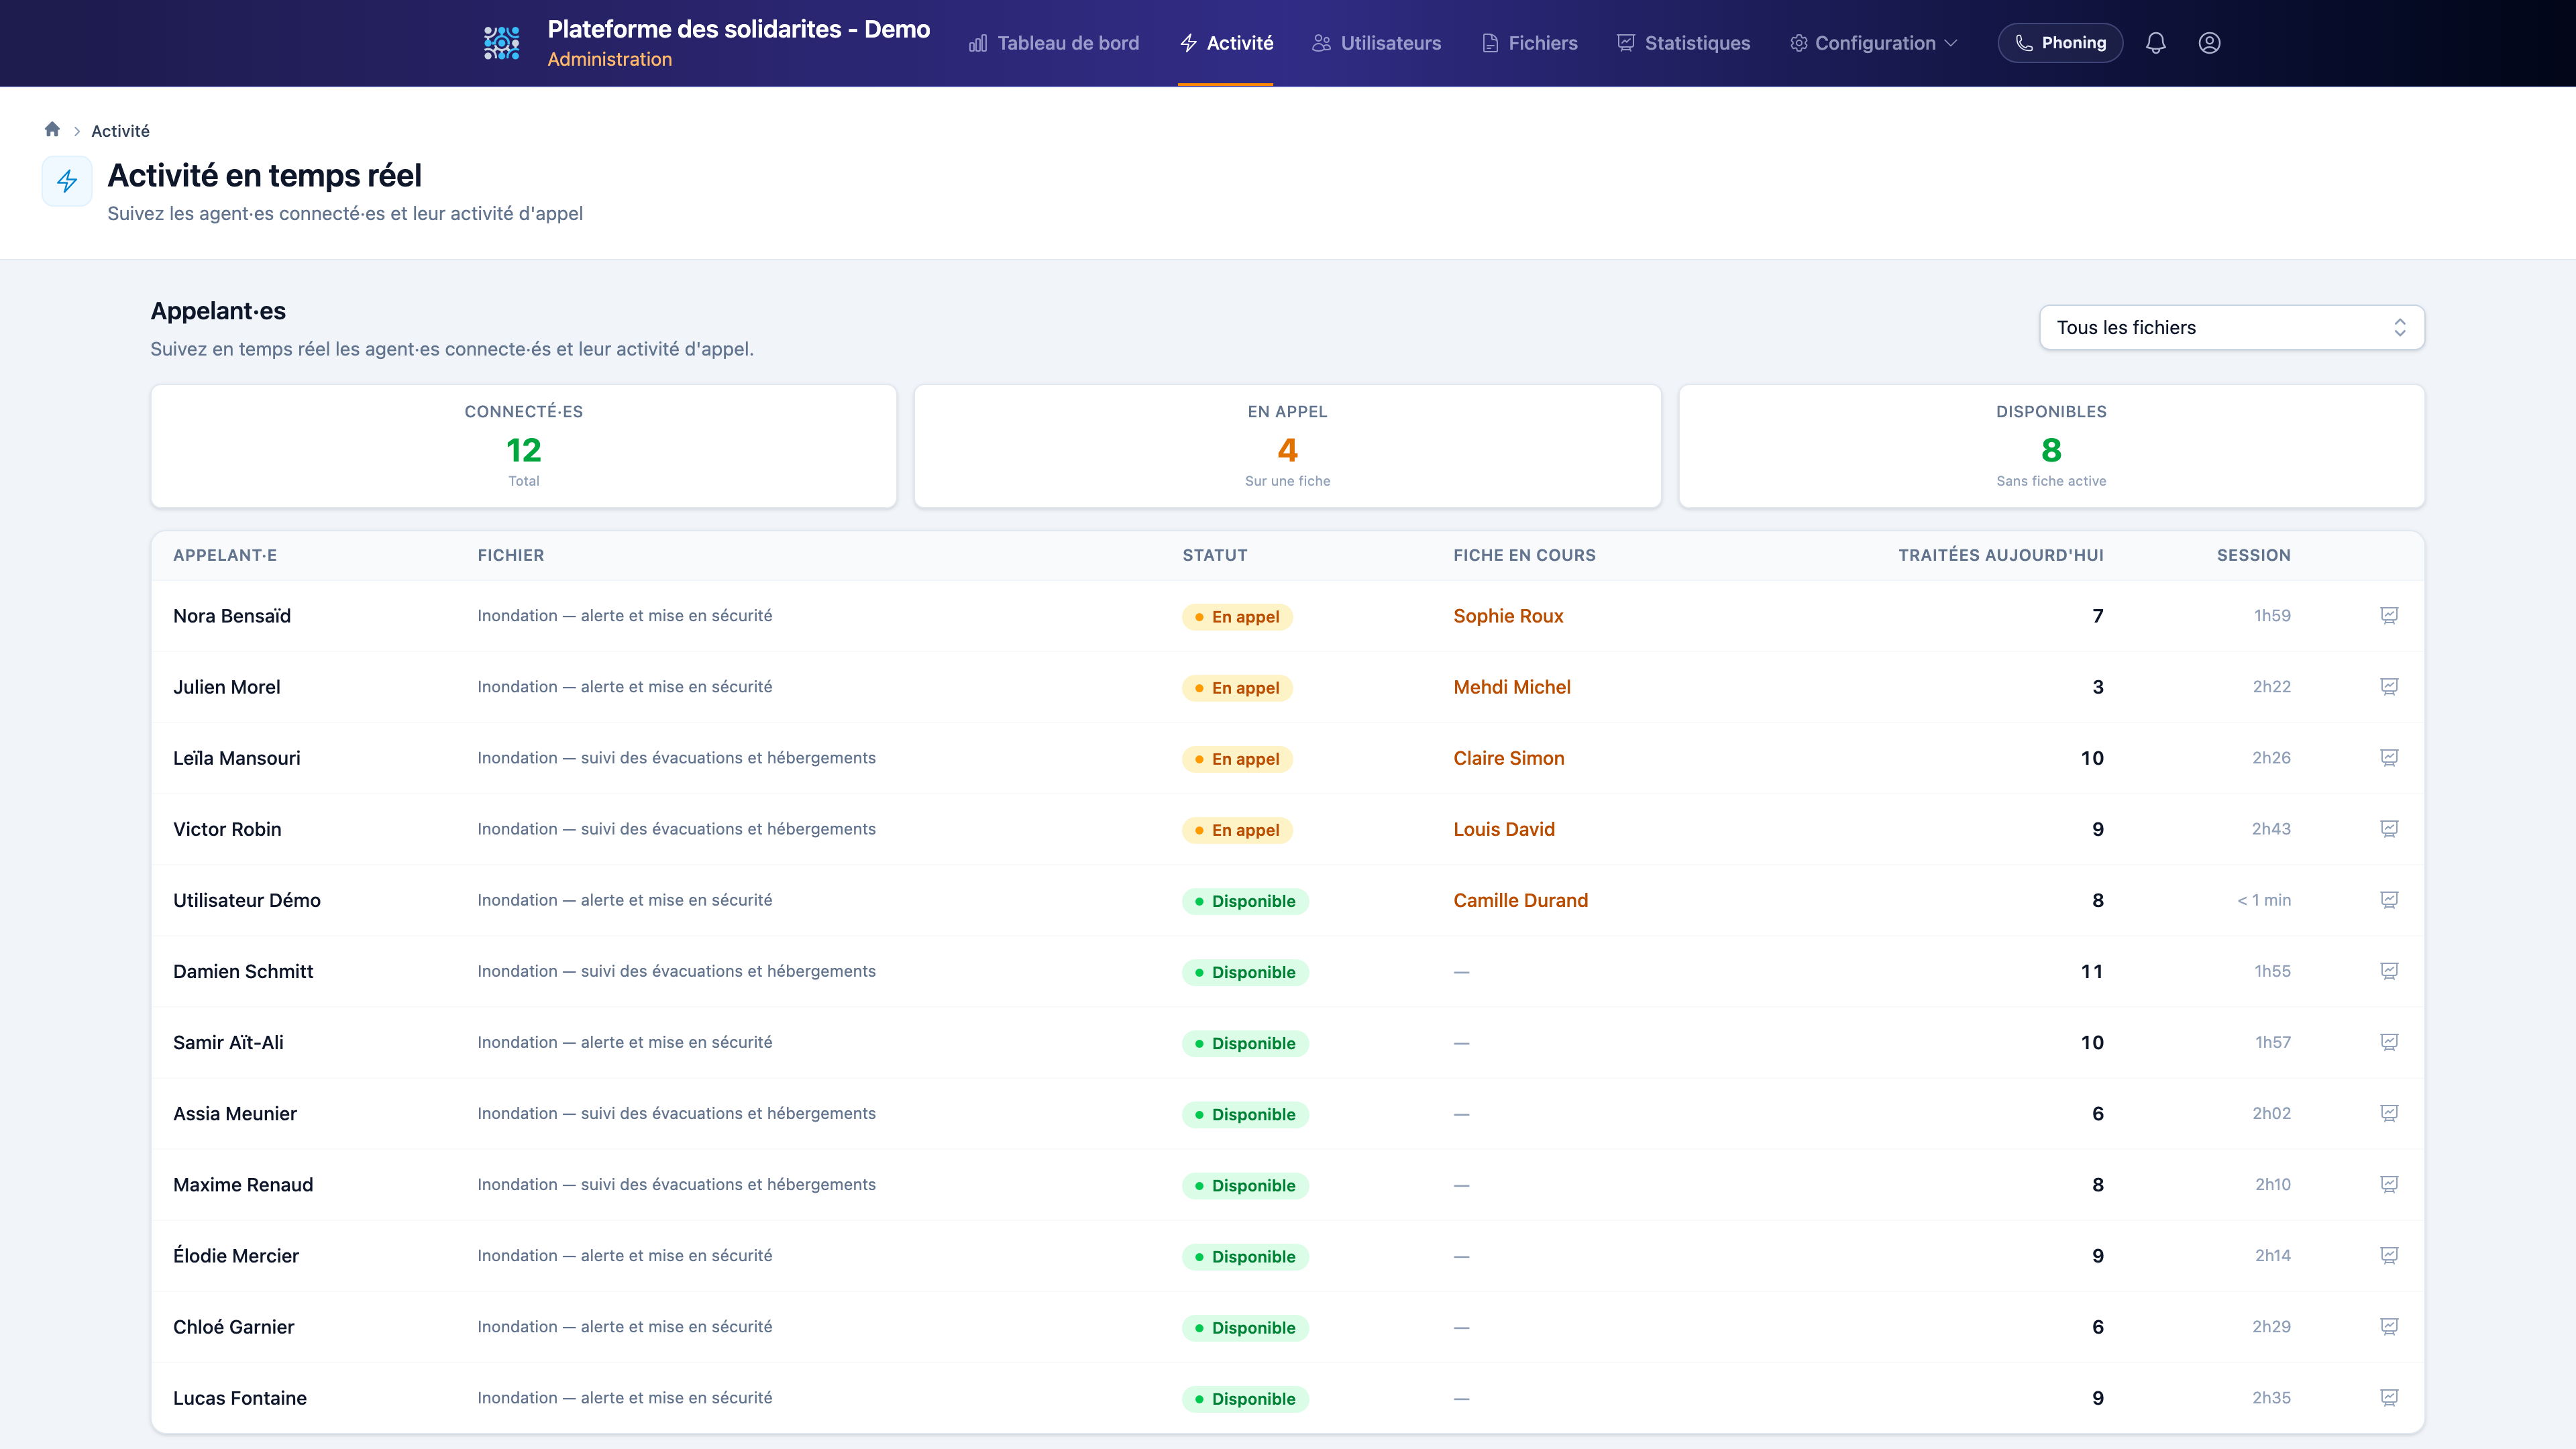
Task: Click the Lucas Fontaine name cell
Action: coord(240,1398)
